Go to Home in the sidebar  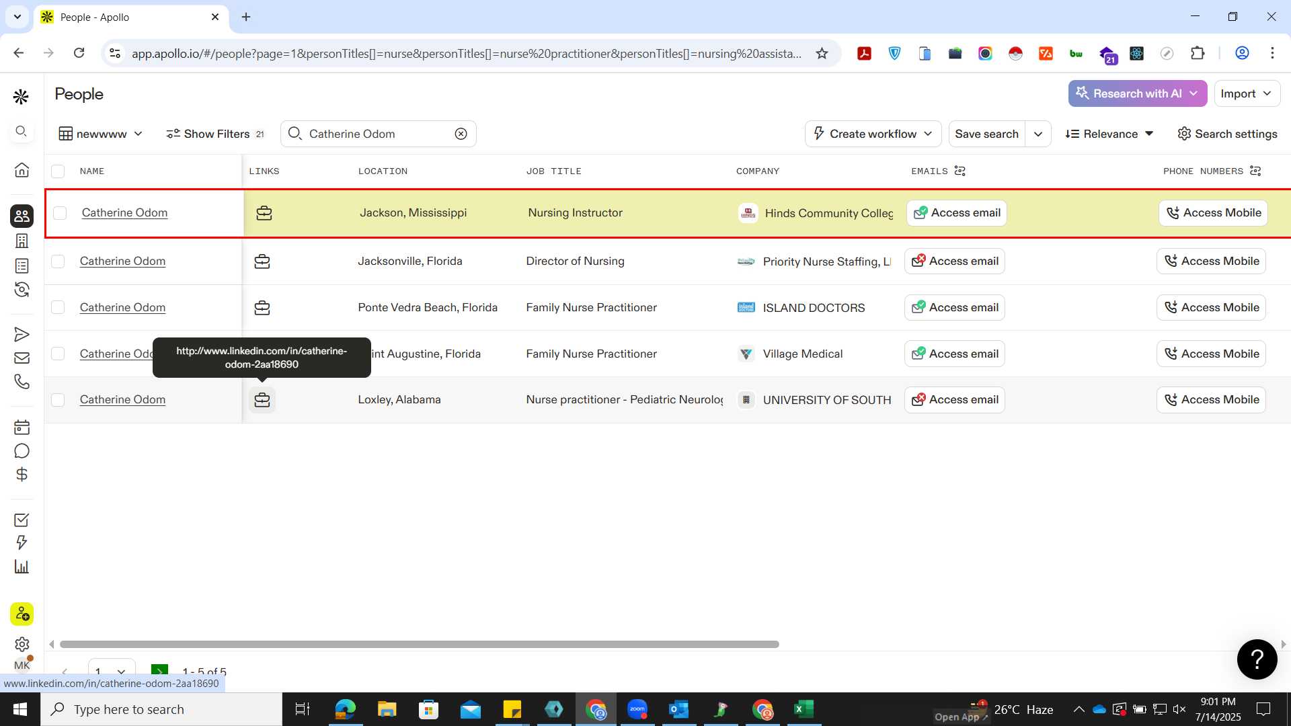(22, 170)
